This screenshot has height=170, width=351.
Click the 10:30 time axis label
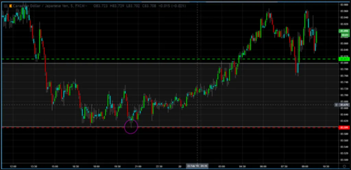point(326,167)
